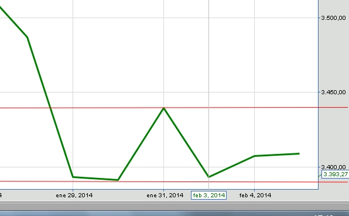Click the 3.400,00 price axis label
The image size is (349, 216).
tap(333, 167)
